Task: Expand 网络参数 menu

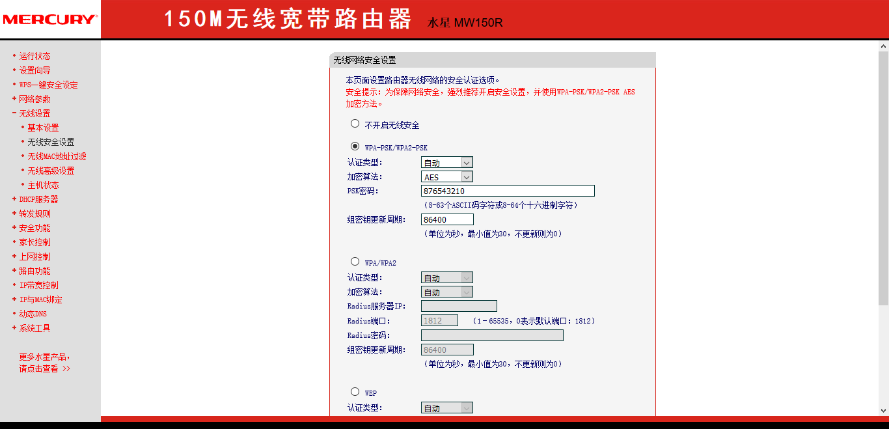Action: pyautogui.click(x=34, y=99)
